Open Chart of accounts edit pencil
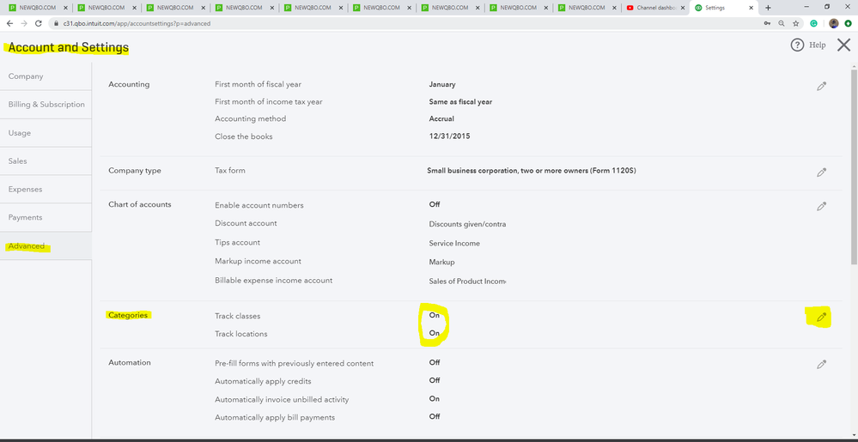This screenshot has width=858, height=442. (821, 206)
